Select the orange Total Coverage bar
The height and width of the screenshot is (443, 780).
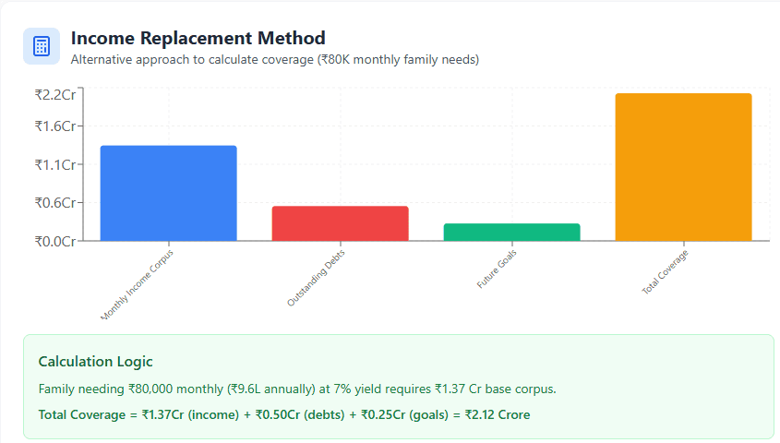(683, 167)
